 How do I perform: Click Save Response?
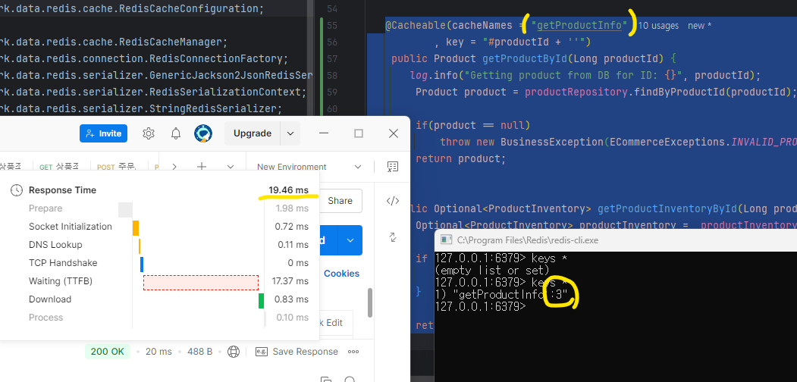(297, 352)
